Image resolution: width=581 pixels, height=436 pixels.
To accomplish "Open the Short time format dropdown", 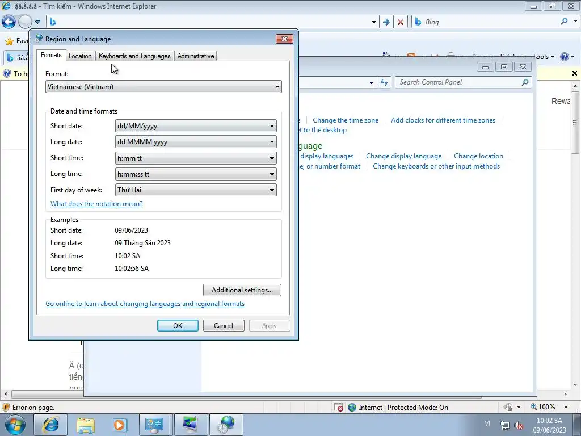I will (196, 158).
